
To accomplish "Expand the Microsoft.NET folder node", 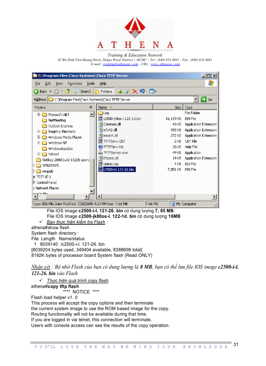I will (x=38, y=114).
